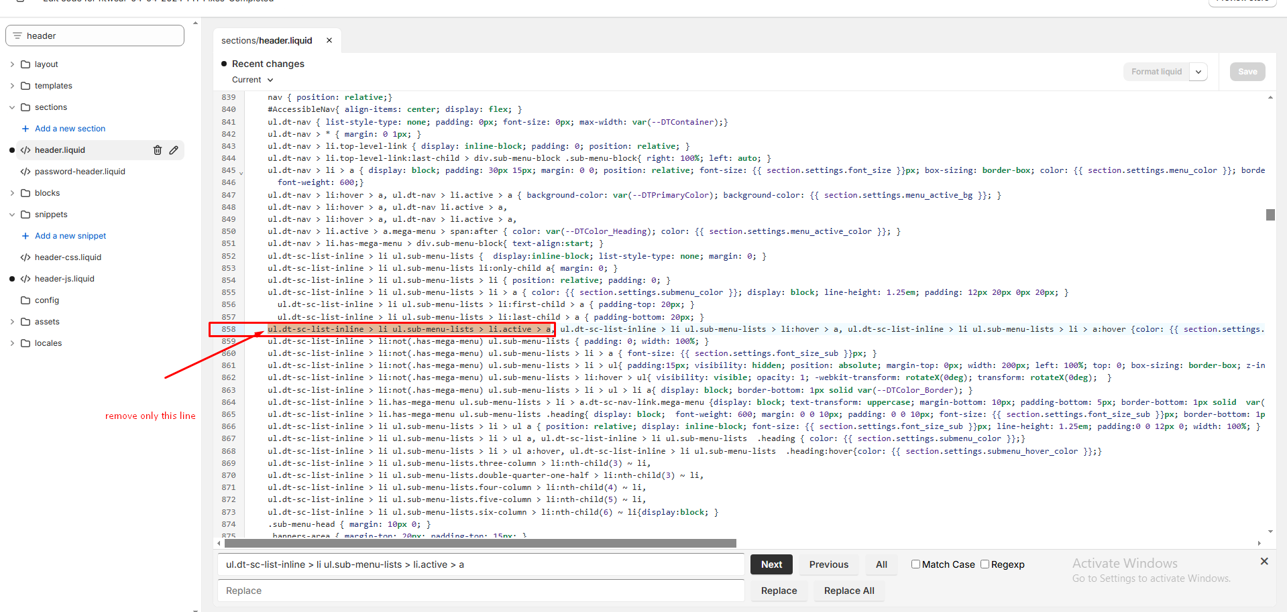Click the filter icon in the search box
Viewport: 1287px width, 612px height.
point(17,36)
